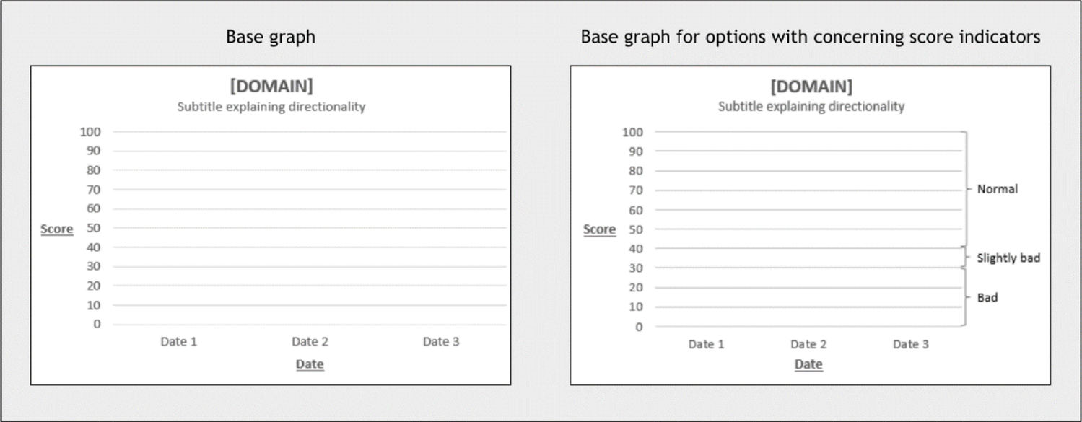Select the Score axis label in left graph
1082x422 pixels.
[57, 229]
